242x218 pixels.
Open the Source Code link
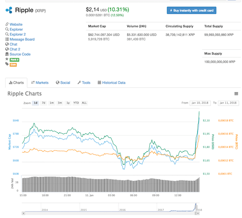point(20,54)
